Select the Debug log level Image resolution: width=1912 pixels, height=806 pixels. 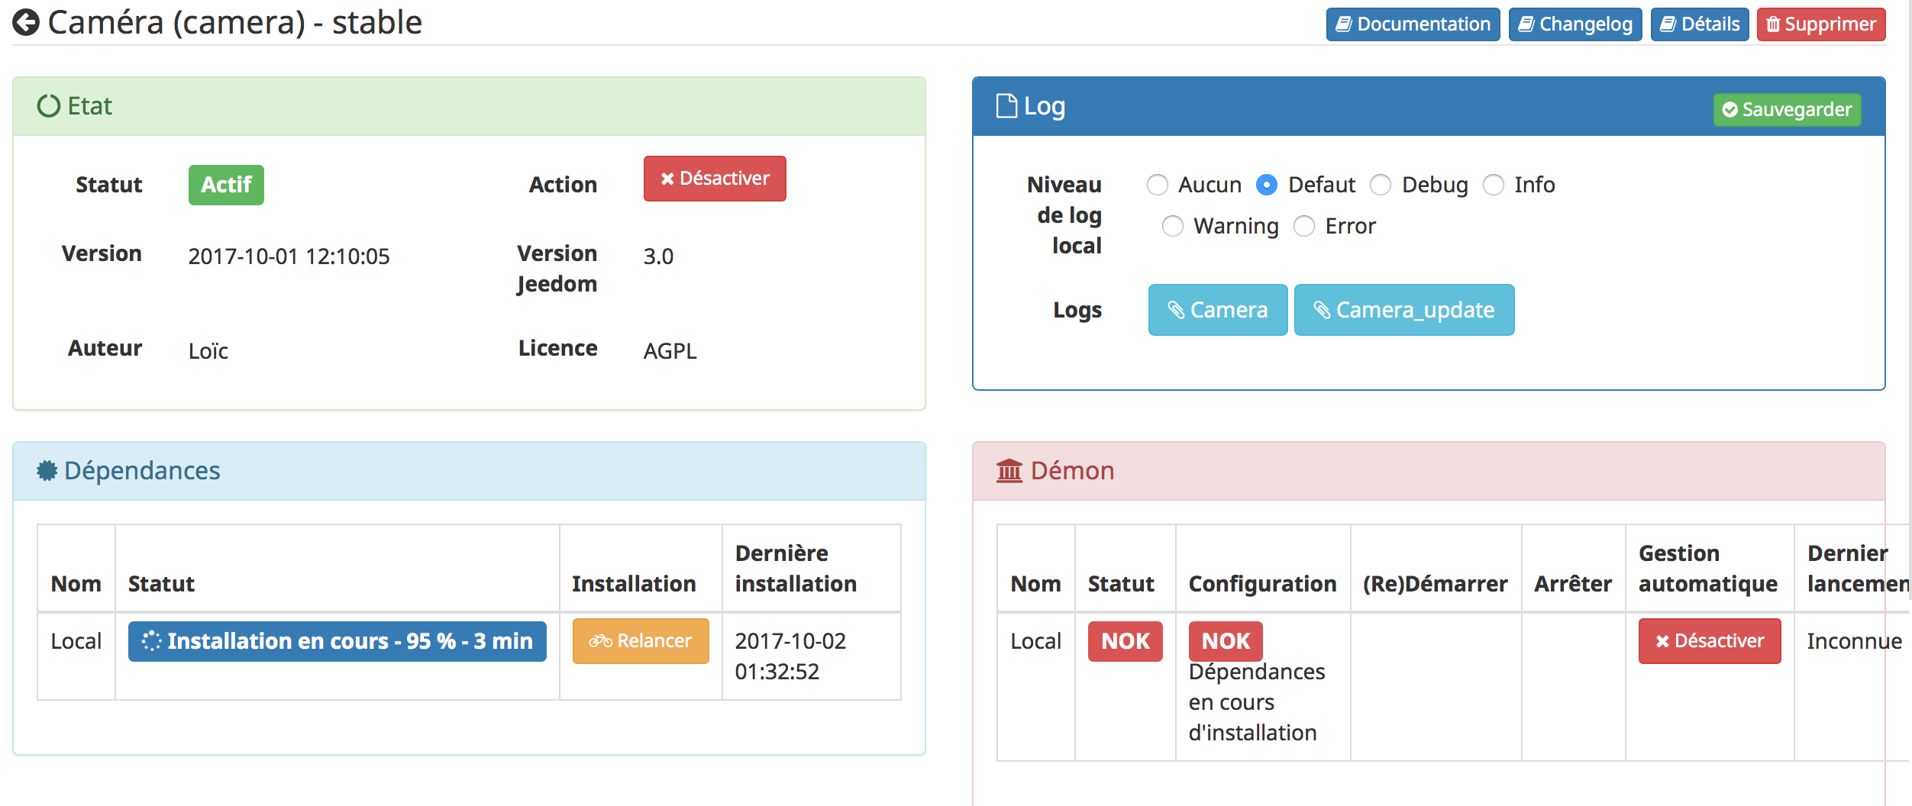(1381, 185)
